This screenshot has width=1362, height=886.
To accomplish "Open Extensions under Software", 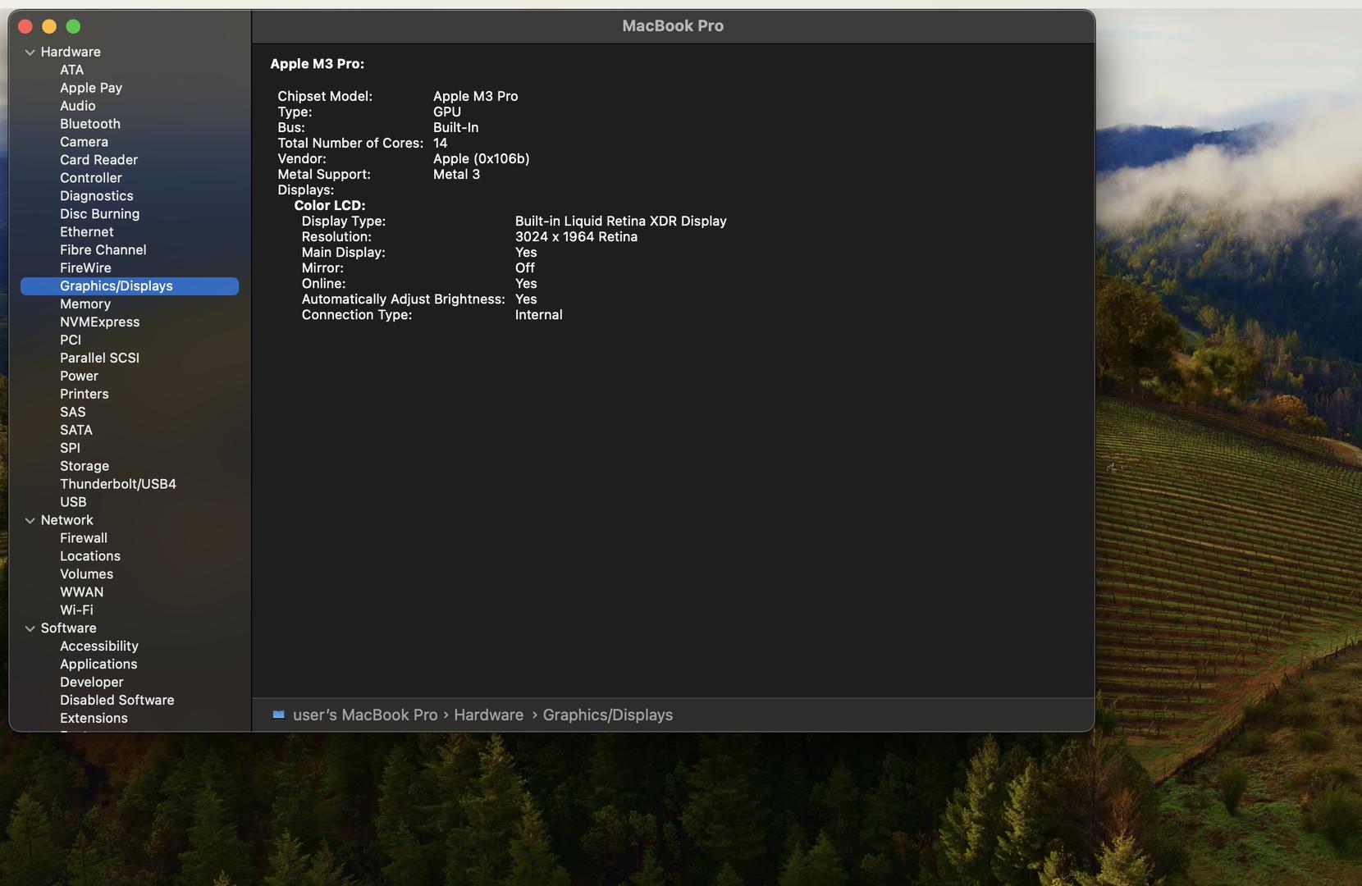I will pyautogui.click(x=94, y=719).
